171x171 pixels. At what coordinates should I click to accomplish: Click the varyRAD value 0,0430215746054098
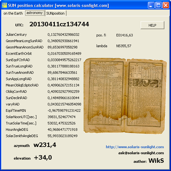[x=64, y=104]
